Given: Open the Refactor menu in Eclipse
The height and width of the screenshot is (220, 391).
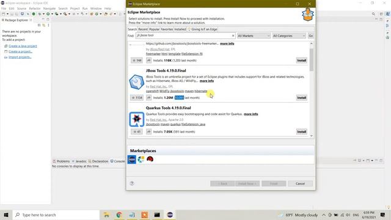Looking at the screenshot, I should [35, 9].
